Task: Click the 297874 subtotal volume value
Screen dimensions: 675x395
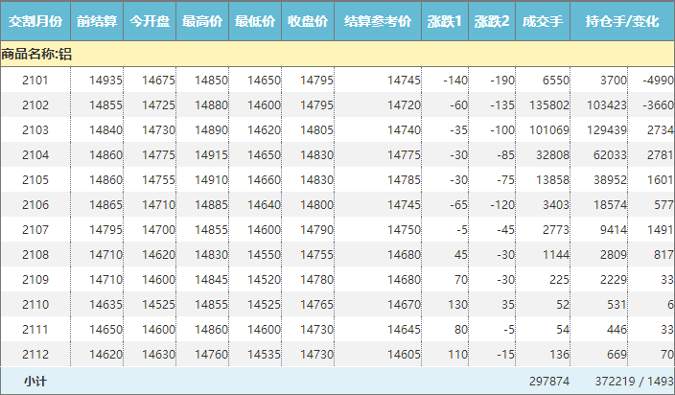Action: click(x=549, y=382)
